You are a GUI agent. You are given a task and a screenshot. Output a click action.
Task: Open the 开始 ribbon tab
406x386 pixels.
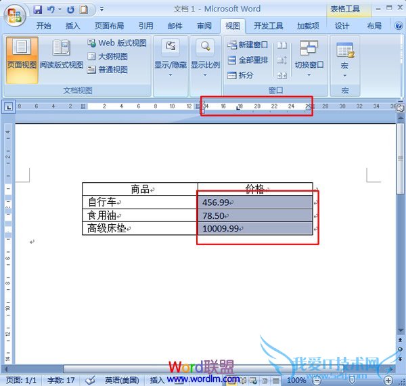pos(43,26)
